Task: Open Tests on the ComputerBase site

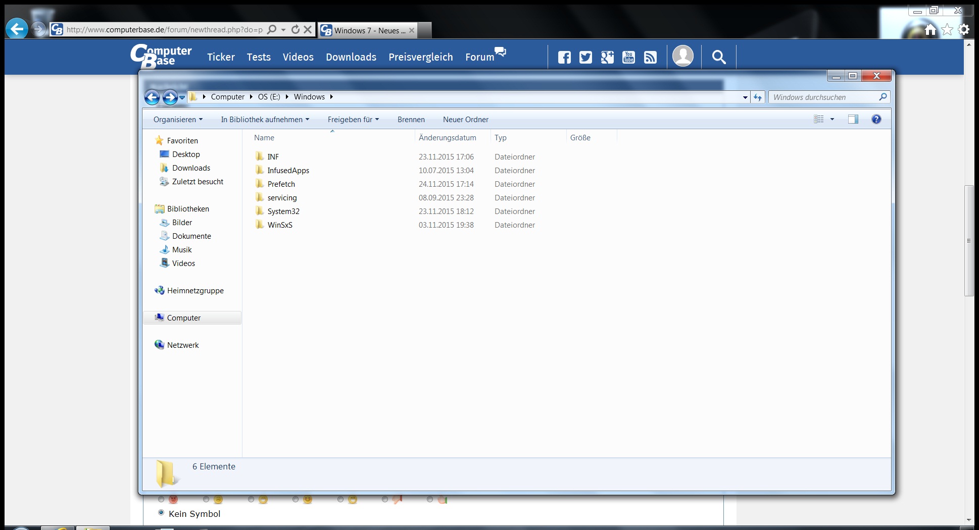Action: 259,57
